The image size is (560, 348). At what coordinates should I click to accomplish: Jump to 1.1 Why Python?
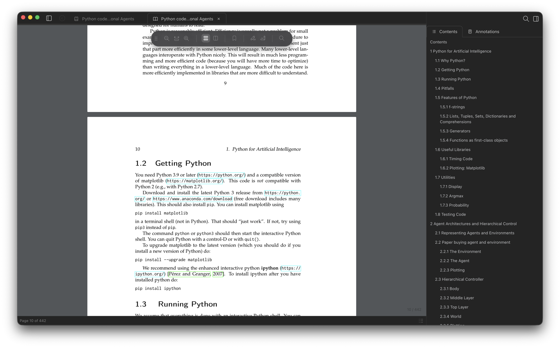click(x=450, y=61)
